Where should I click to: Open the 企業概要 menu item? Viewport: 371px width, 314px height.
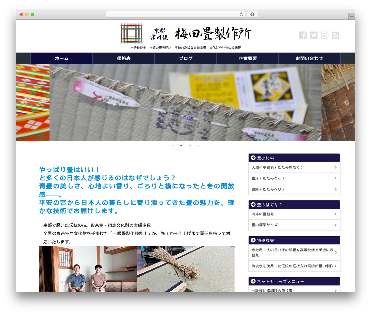248,58
